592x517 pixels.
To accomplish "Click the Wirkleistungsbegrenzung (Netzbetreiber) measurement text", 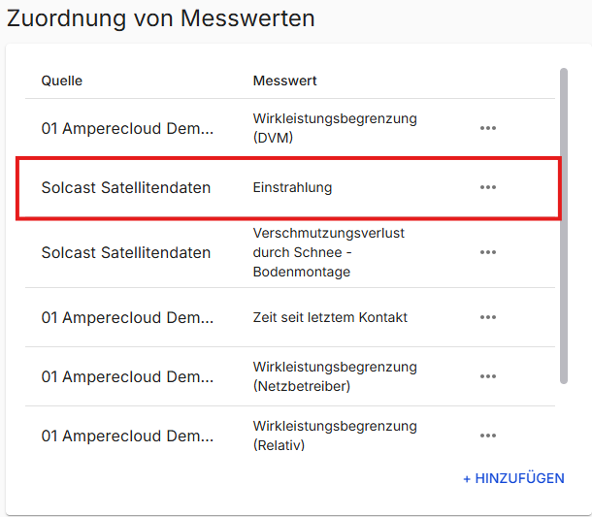I will [x=335, y=376].
